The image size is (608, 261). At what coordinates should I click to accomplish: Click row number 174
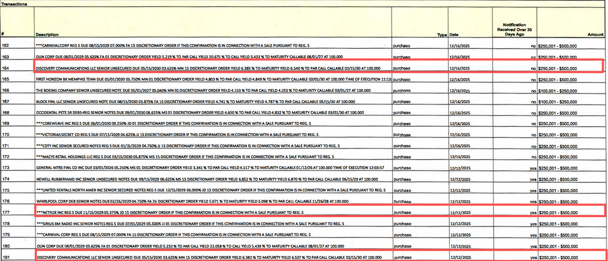point(6,179)
